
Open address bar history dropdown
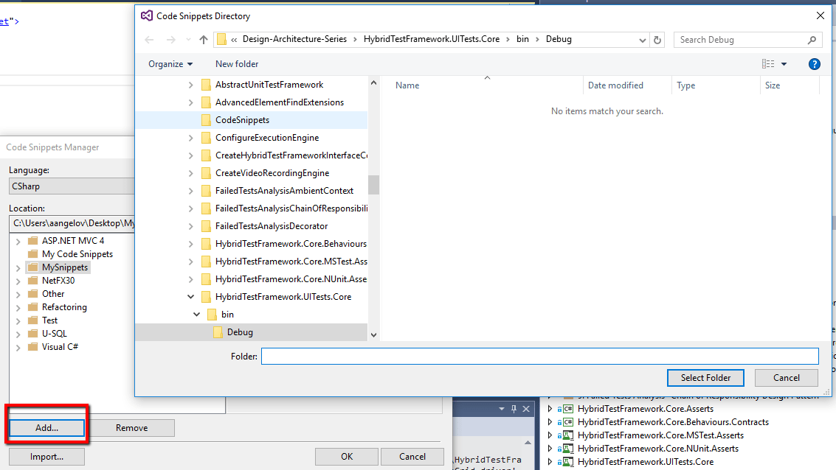pyautogui.click(x=643, y=40)
